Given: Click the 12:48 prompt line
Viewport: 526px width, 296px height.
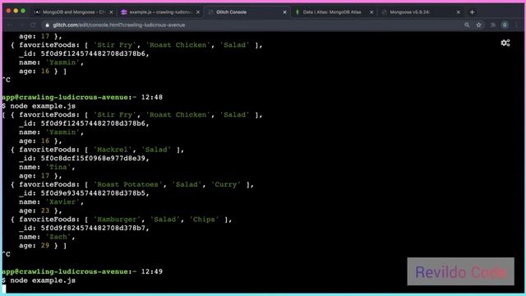Looking at the screenshot, I should click(x=82, y=97).
